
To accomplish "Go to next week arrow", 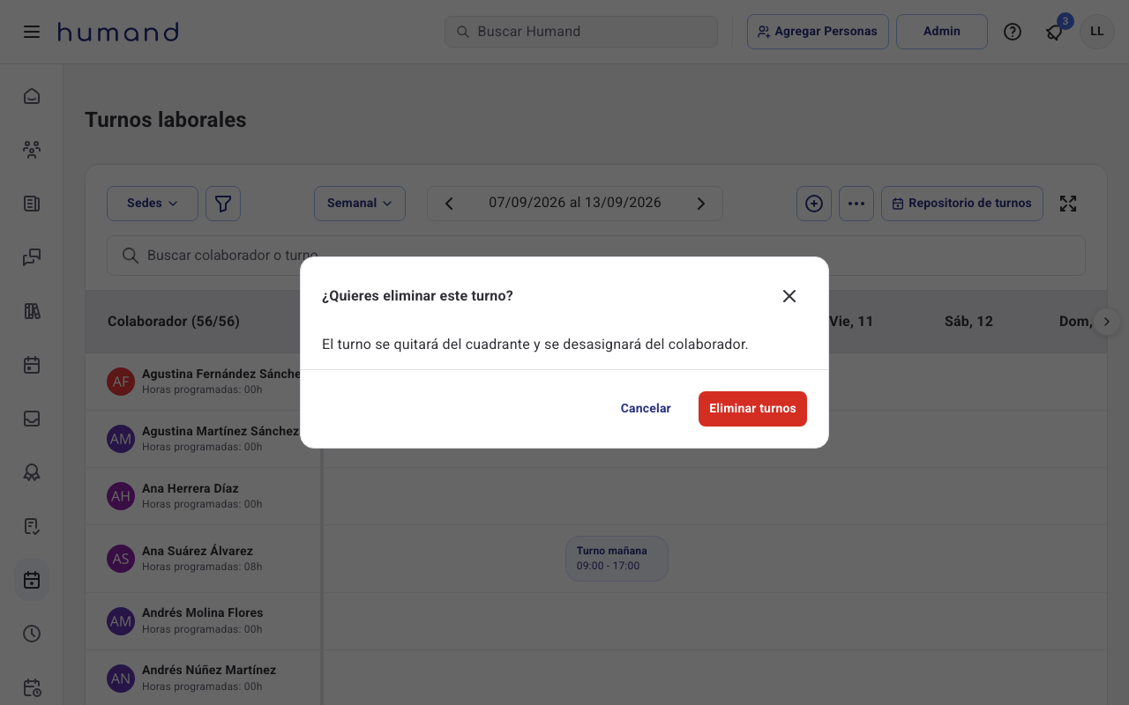I will point(701,204).
